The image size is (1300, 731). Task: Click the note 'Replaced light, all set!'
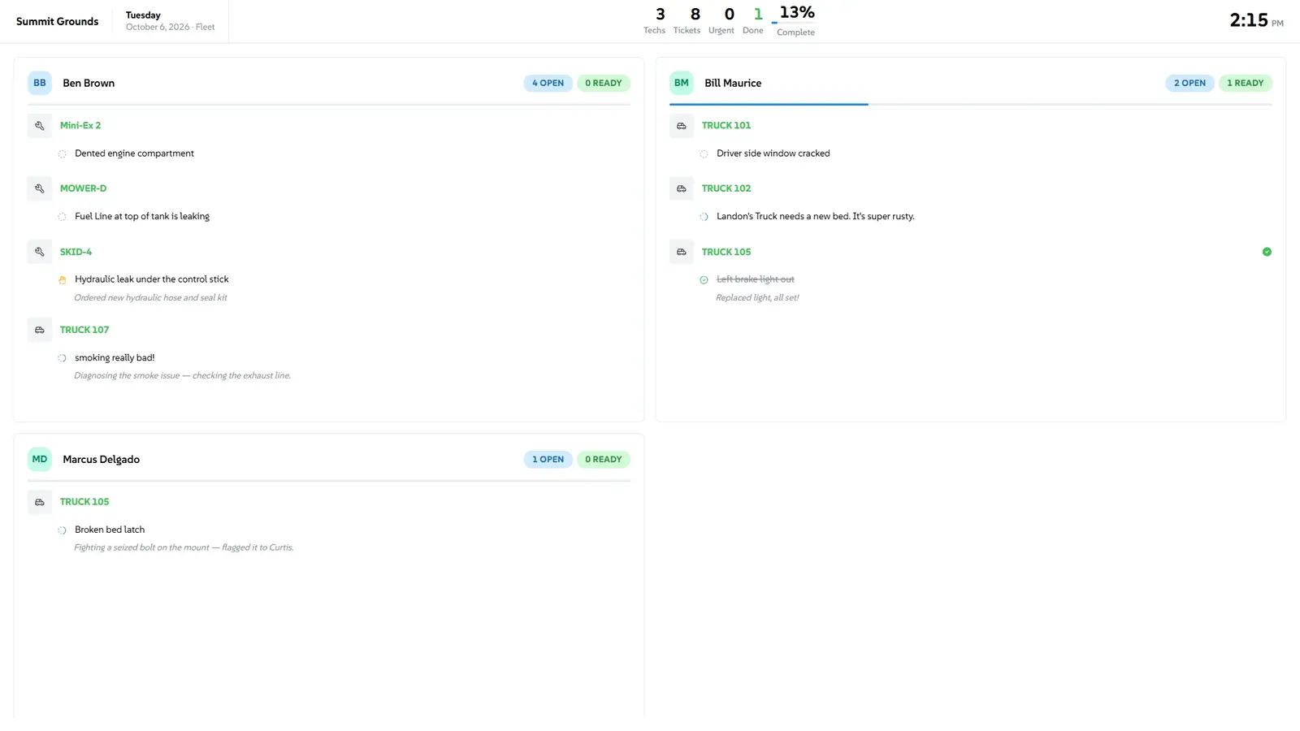(757, 298)
